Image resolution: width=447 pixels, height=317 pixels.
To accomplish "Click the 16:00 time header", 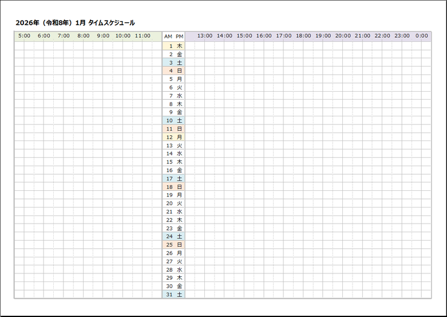I will point(264,36).
